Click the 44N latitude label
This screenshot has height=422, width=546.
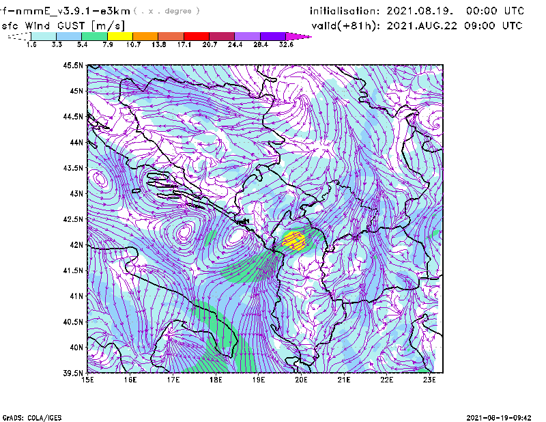[x=76, y=142]
